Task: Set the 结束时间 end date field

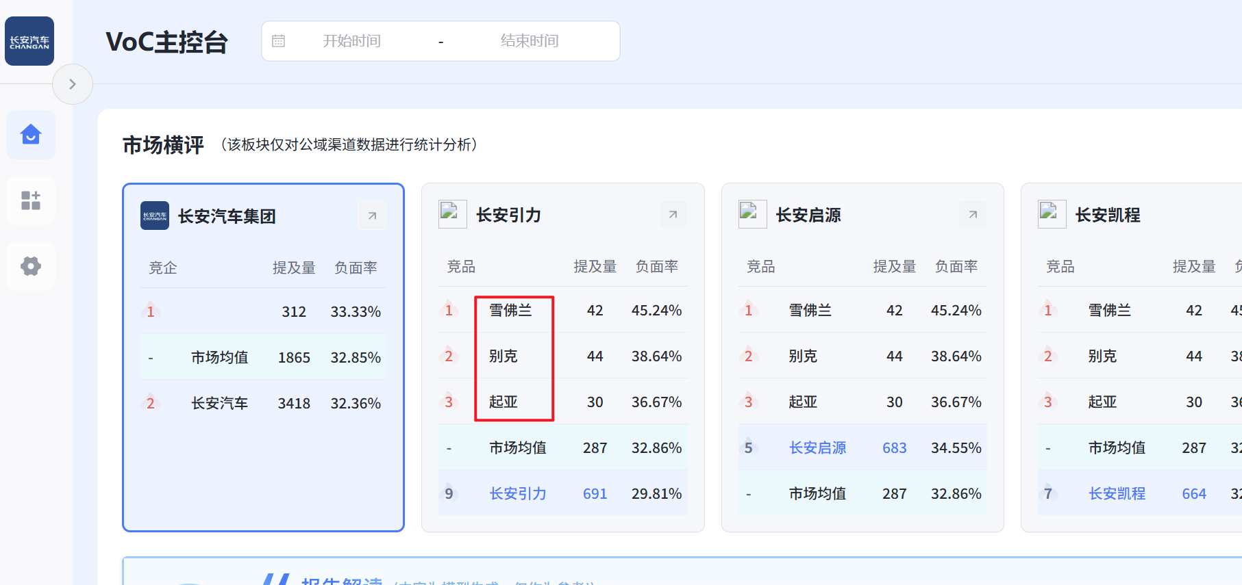Action: pyautogui.click(x=530, y=41)
